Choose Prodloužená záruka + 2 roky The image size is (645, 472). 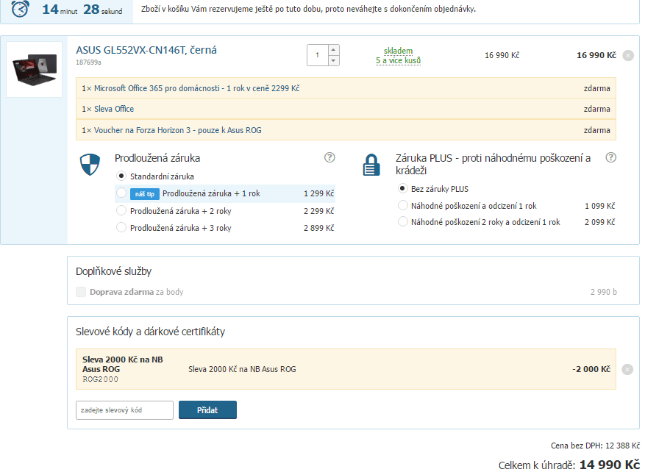point(121,210)
